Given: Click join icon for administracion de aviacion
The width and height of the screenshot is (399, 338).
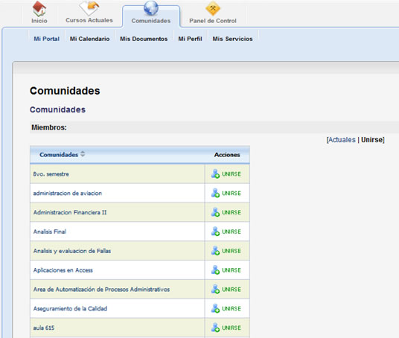Looking at the screenshot, I should coord(215,193).
